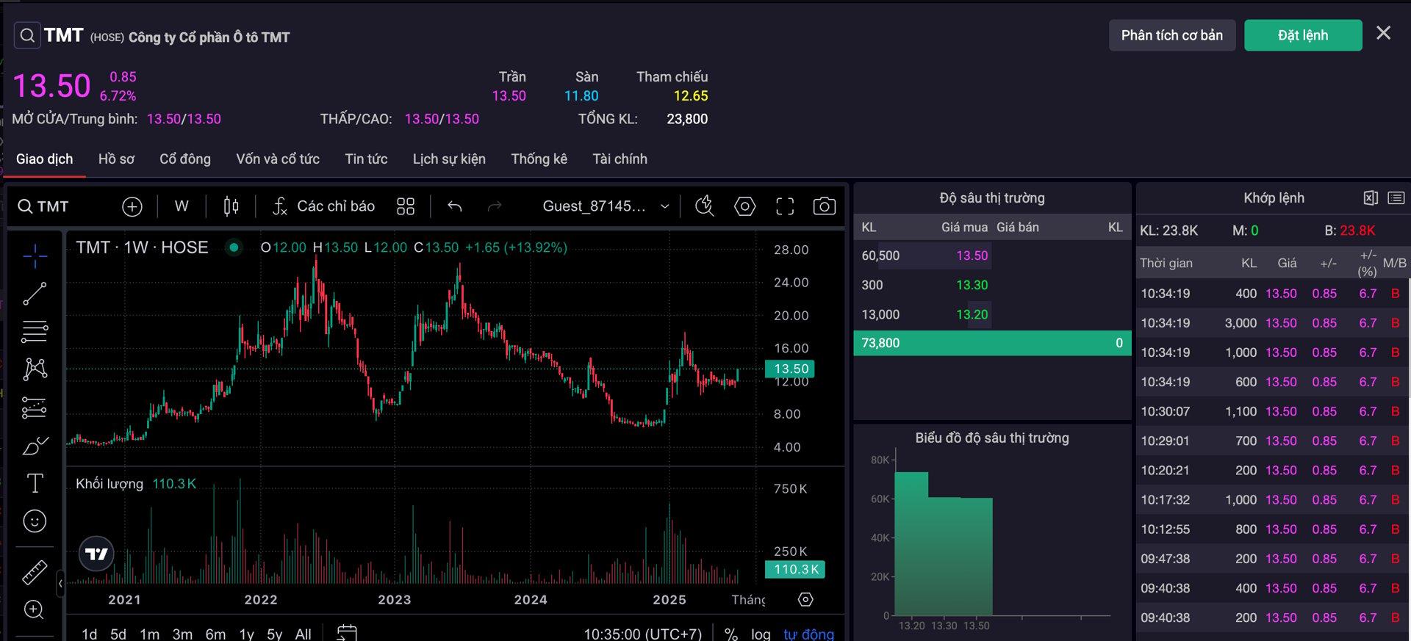Image resolution: width=1411 pixels, height=641 pixels.
Task: Enter fullscreen chart mode
Action: pyautogui.click(x=785, y=206)
